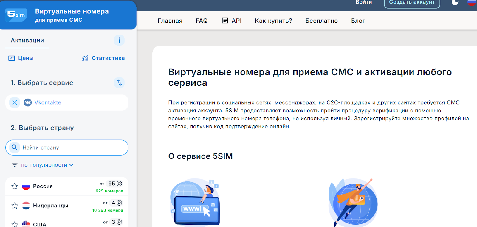
Task: Open Как купить? menu item
Action: 273,21
